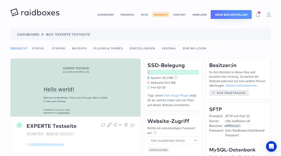The height and width of the screenshot is (156, 281).
Task: Switch to the Staging tab
Action: (x=58, y=48)
